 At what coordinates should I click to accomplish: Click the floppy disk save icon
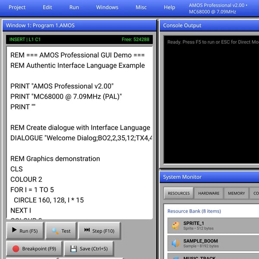pyautogui.click(x=73, y=249)
